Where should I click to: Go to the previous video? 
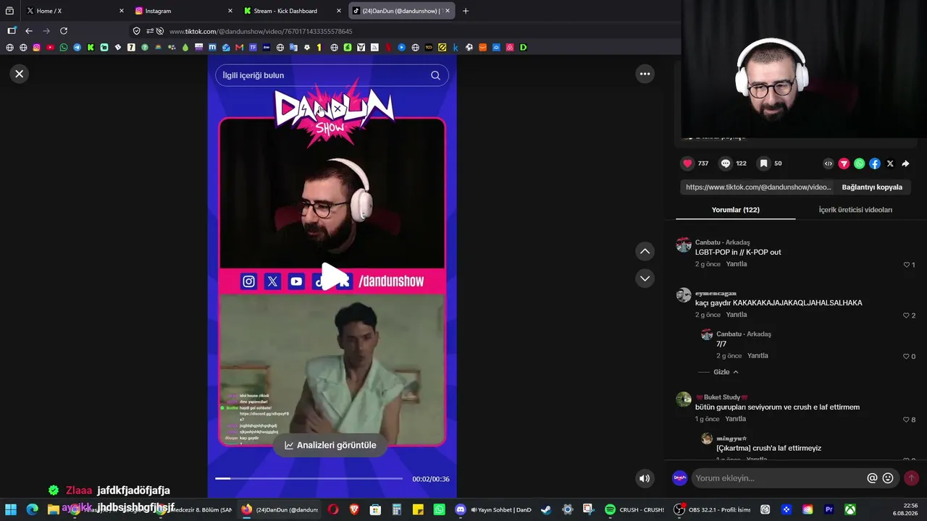(x=645, y=251)
